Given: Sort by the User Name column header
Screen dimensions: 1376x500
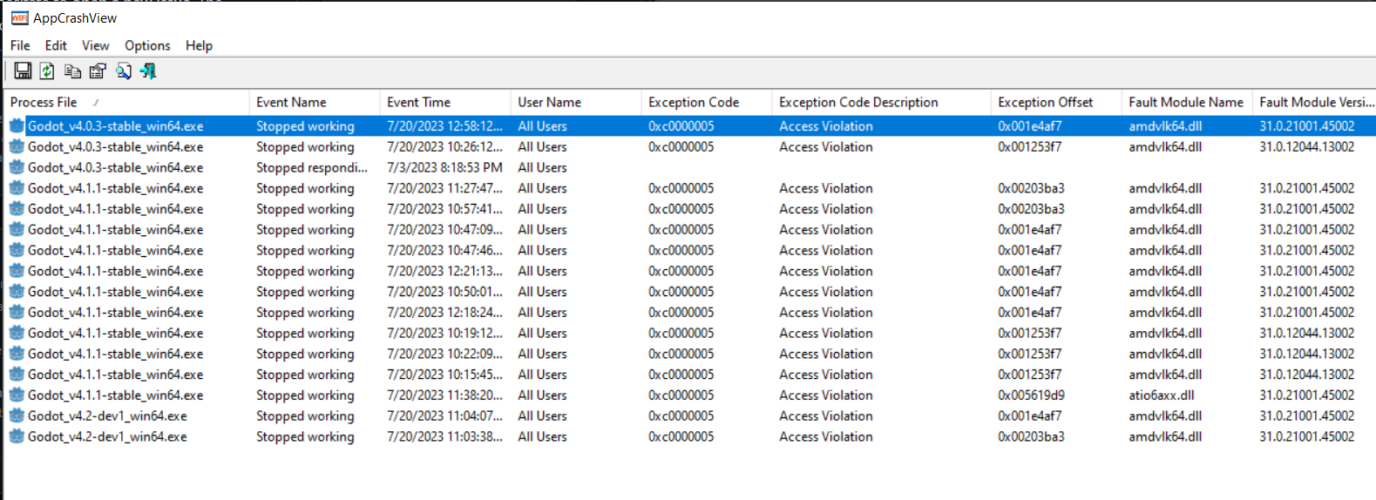Looking at the screenshot, I should [576, 102].
